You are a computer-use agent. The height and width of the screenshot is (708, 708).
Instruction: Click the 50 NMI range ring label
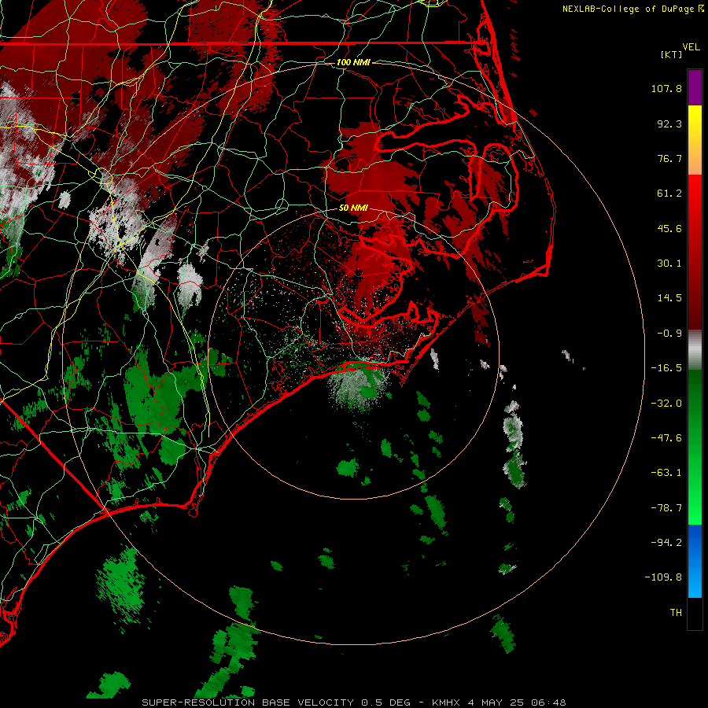pos(353,208)
